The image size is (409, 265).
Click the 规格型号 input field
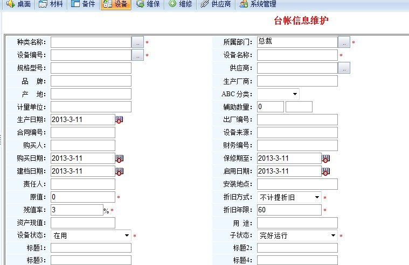91,68
